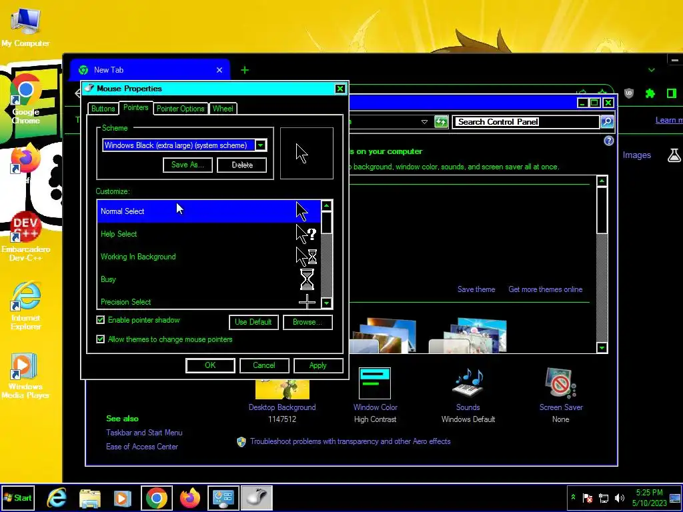Image resolution: width=683 pixels, height=512 pixels.
Task: Open Windows Media Player desktop shortcut
Action: coord(26,375)
